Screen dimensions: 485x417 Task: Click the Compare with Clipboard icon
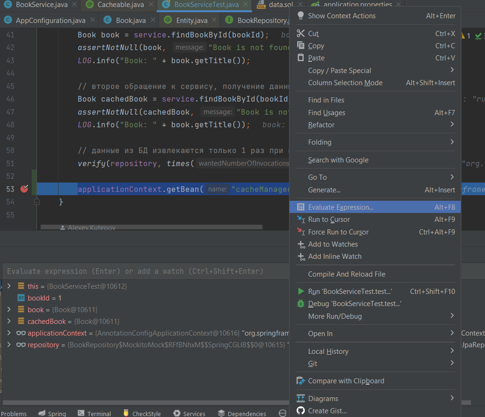301,381
